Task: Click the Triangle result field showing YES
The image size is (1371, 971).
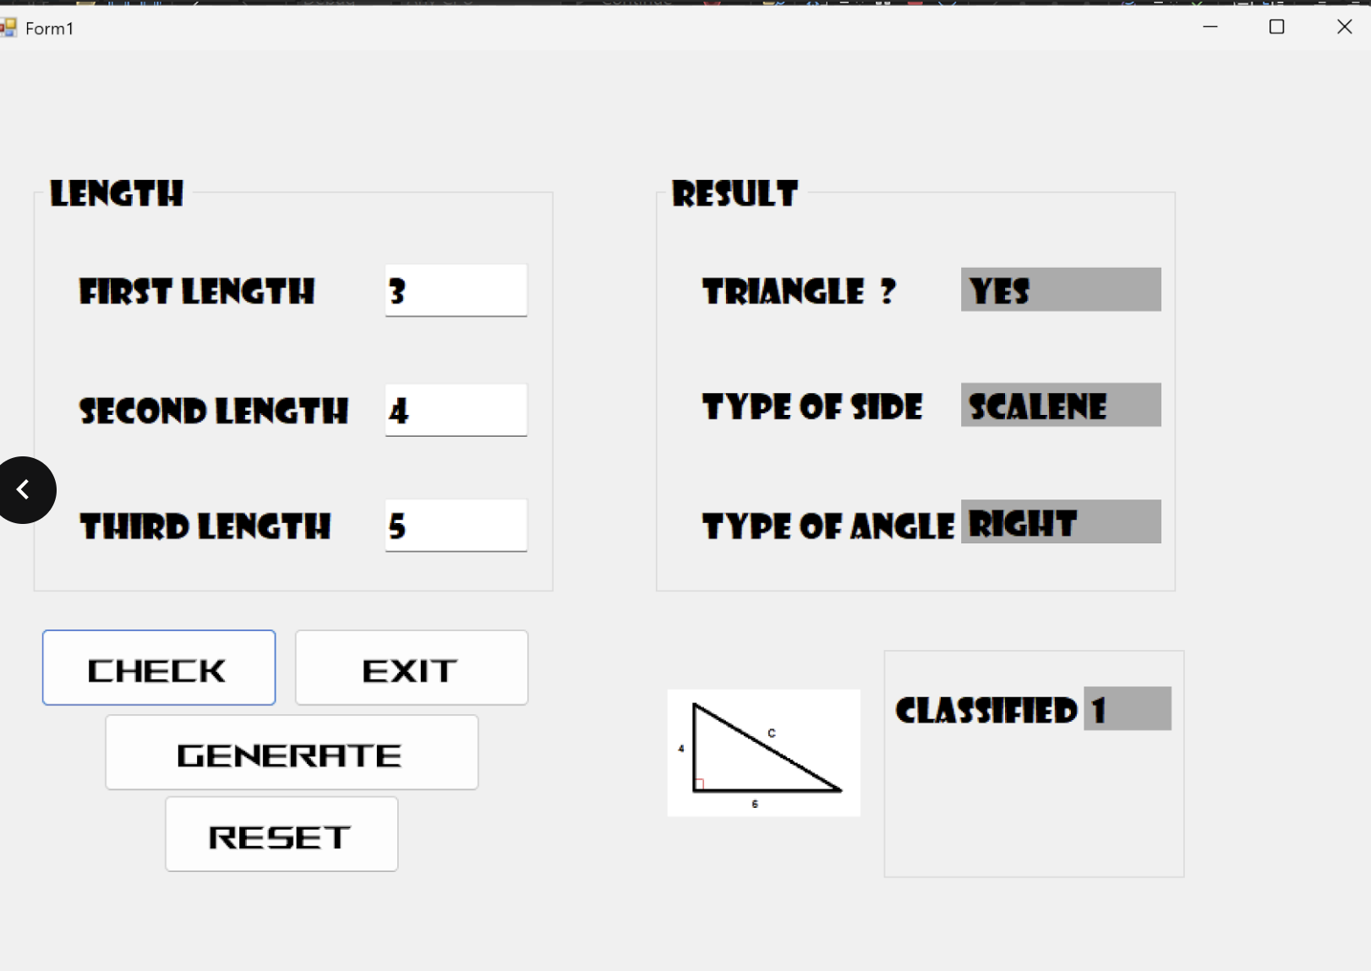Action: [1061, 290]
